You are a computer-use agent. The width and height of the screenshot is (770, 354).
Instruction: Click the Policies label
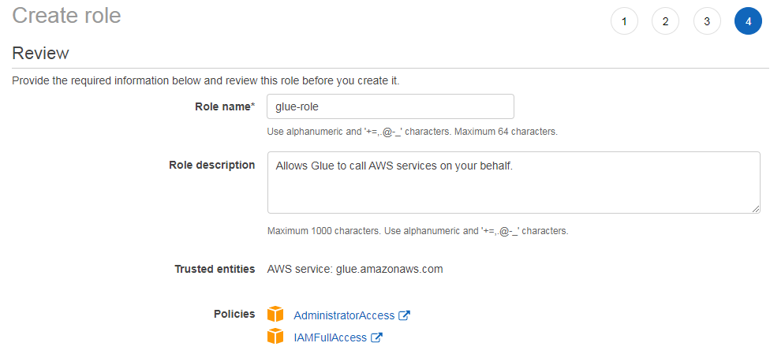click(x=234, y=314)
